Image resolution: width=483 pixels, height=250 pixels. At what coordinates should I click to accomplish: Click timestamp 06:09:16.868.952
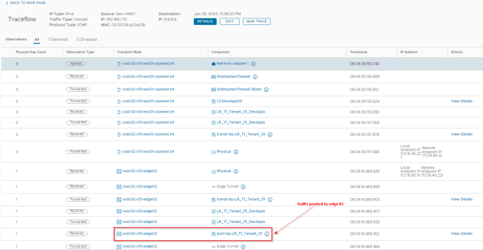365,234
